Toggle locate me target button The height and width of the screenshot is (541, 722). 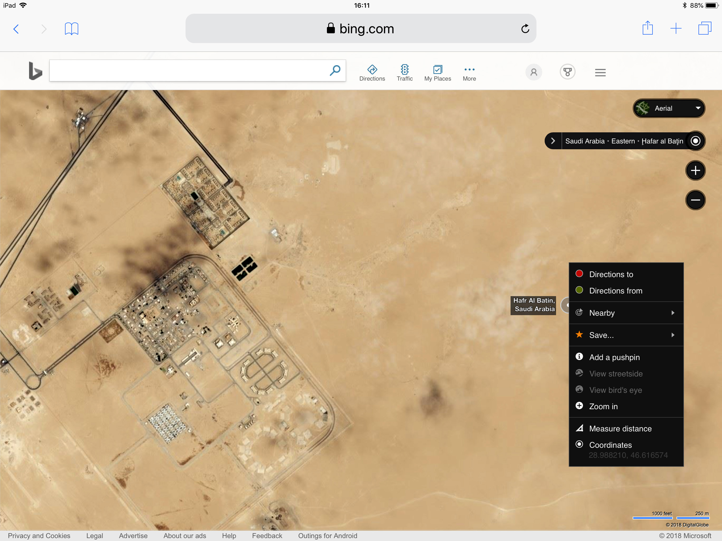click(x=695, y=141)
